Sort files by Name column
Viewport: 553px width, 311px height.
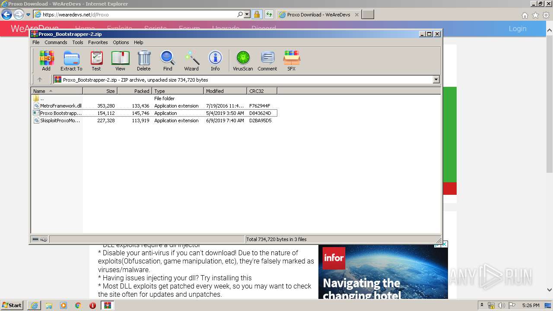point(57,91)
